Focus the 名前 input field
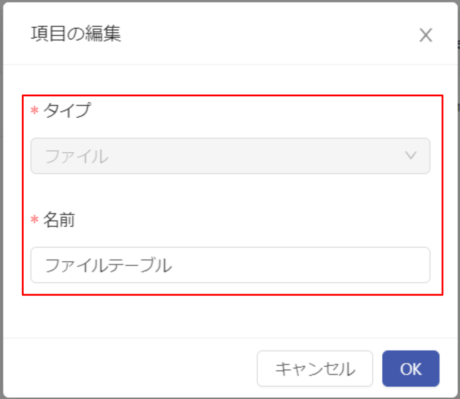This screenshot has width=460, height=399. click(230, 265)
